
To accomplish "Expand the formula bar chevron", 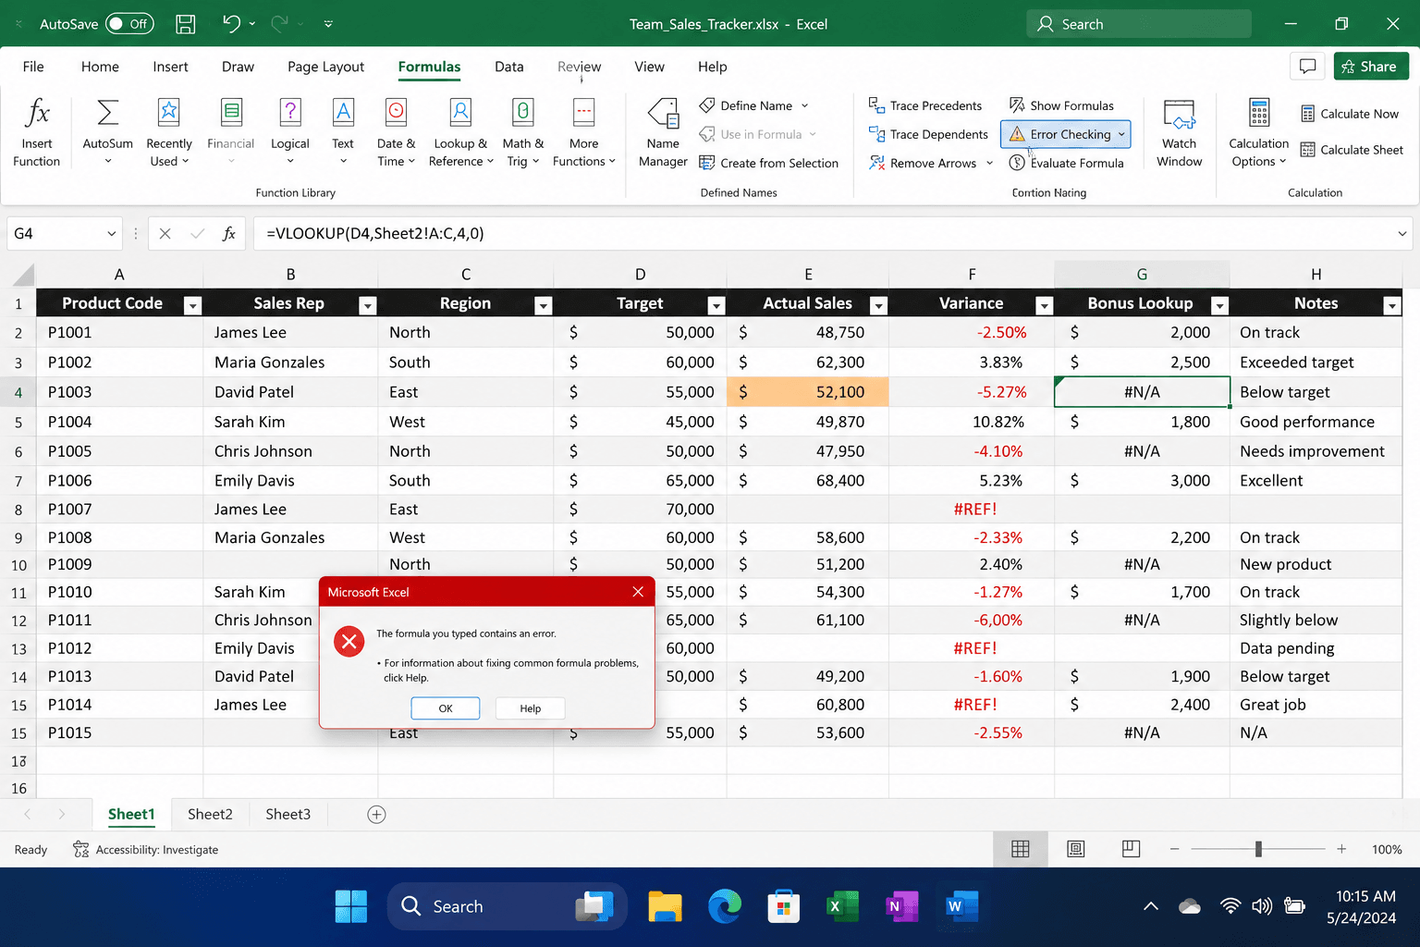I will click(1402, 234).
